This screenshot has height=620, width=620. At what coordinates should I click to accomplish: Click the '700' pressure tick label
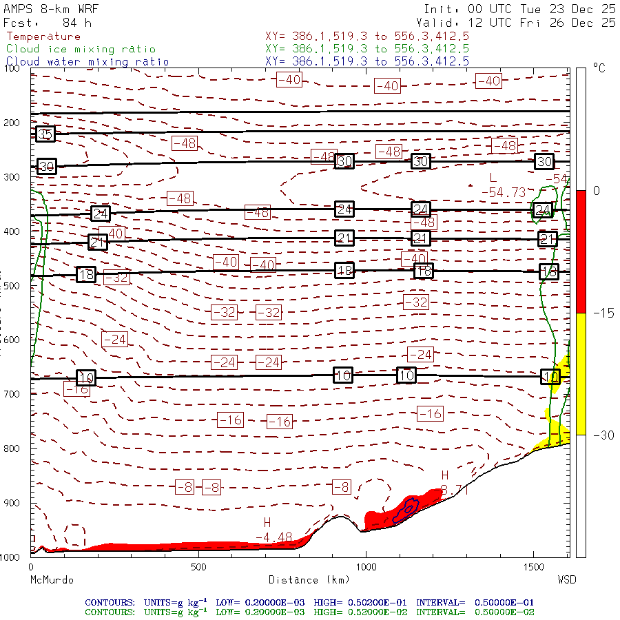pos(12,394)
